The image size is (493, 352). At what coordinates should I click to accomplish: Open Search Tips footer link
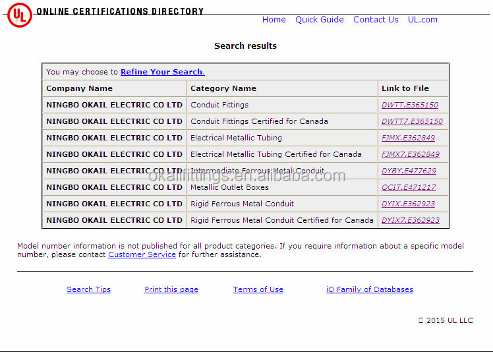tap(89, 289)
